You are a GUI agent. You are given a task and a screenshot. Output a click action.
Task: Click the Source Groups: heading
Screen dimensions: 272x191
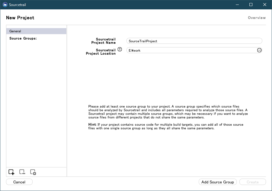tap(23, 38)
